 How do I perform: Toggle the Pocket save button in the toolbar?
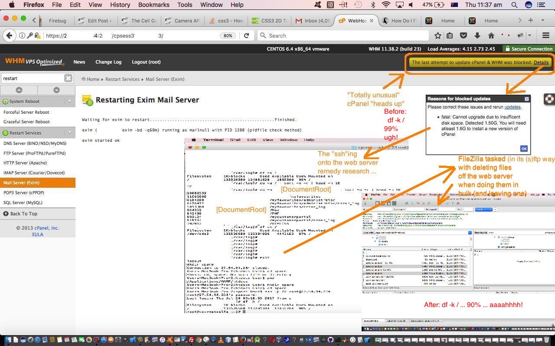point(464,35)
